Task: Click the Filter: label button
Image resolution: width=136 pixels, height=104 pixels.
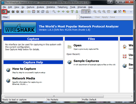Action: point(6,17)
